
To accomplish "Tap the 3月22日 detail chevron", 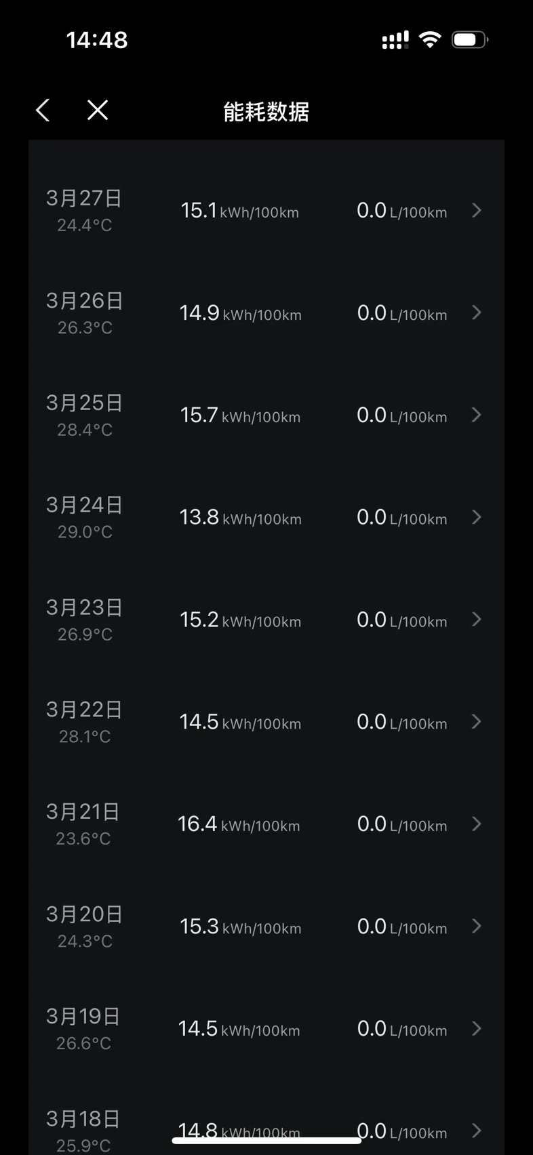I will click(x=477, y=722).
